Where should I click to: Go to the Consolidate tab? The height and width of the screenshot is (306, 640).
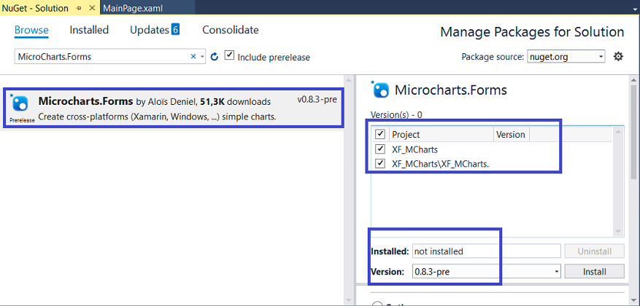pyautogui.click(x=231, y=30)
